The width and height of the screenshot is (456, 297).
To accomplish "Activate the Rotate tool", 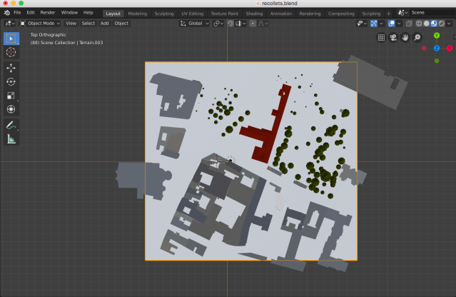I will click(x=11, y=81).
